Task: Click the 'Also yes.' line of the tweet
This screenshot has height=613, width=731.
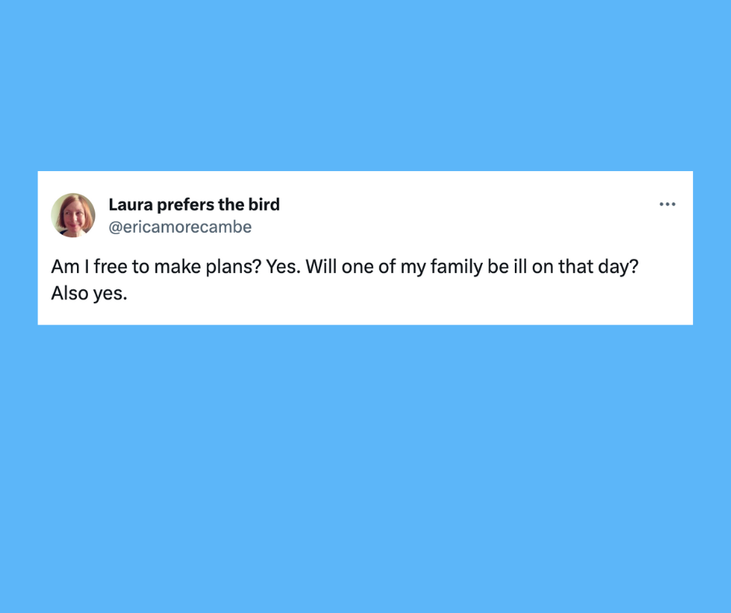Action: [x=89, y=294]
